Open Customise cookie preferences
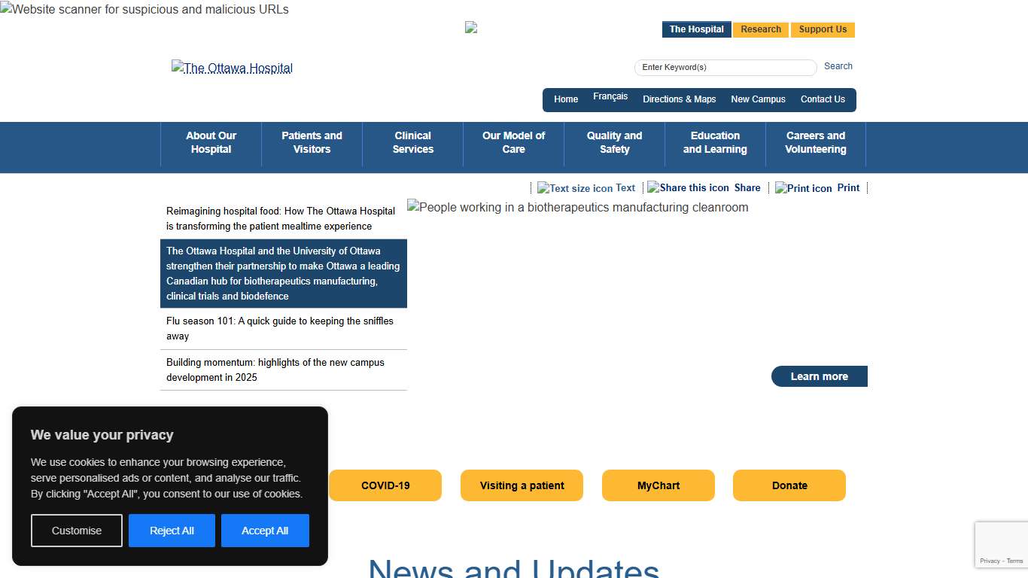The height and width of the screenshot is (578, 1028). 77,531
